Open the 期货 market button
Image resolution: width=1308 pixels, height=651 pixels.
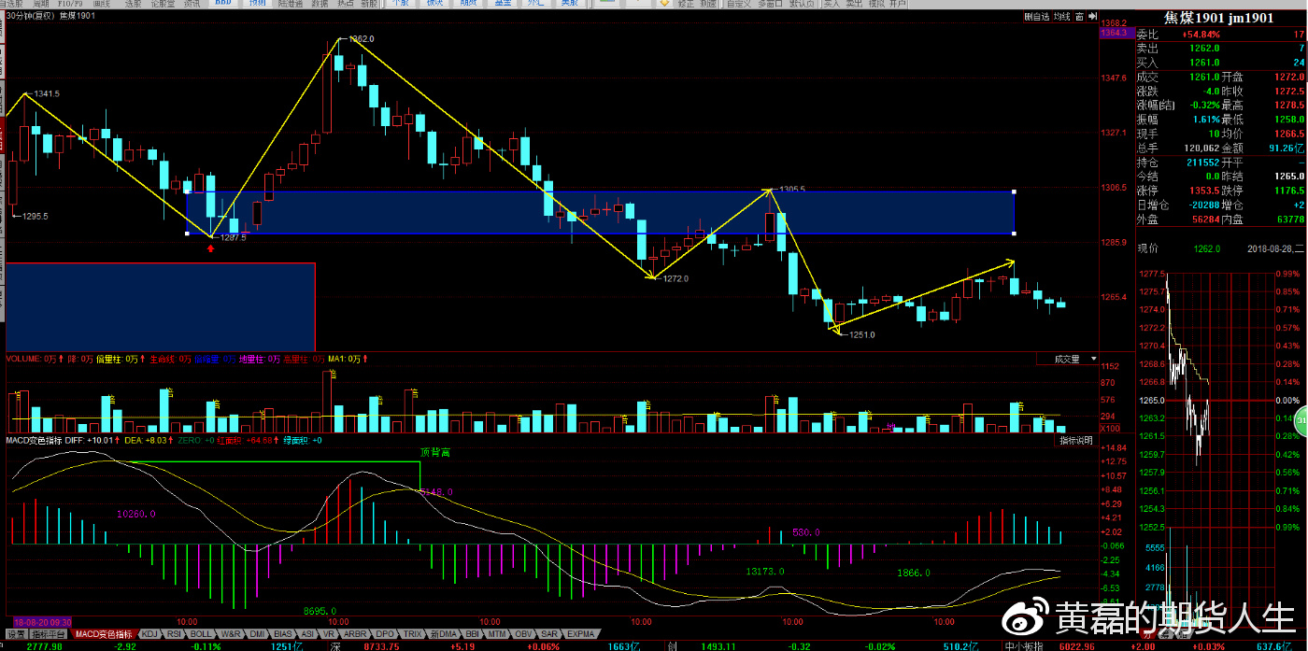468,3
